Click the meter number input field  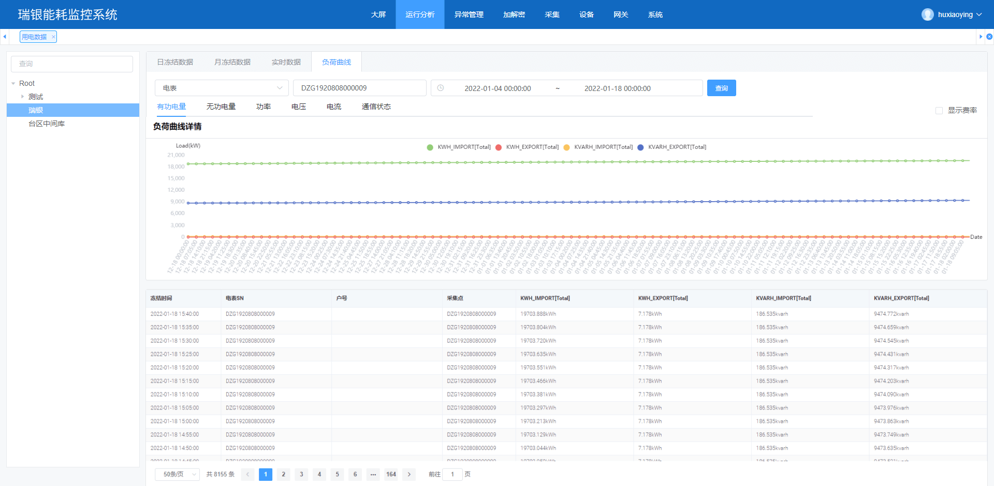[359, 88]
